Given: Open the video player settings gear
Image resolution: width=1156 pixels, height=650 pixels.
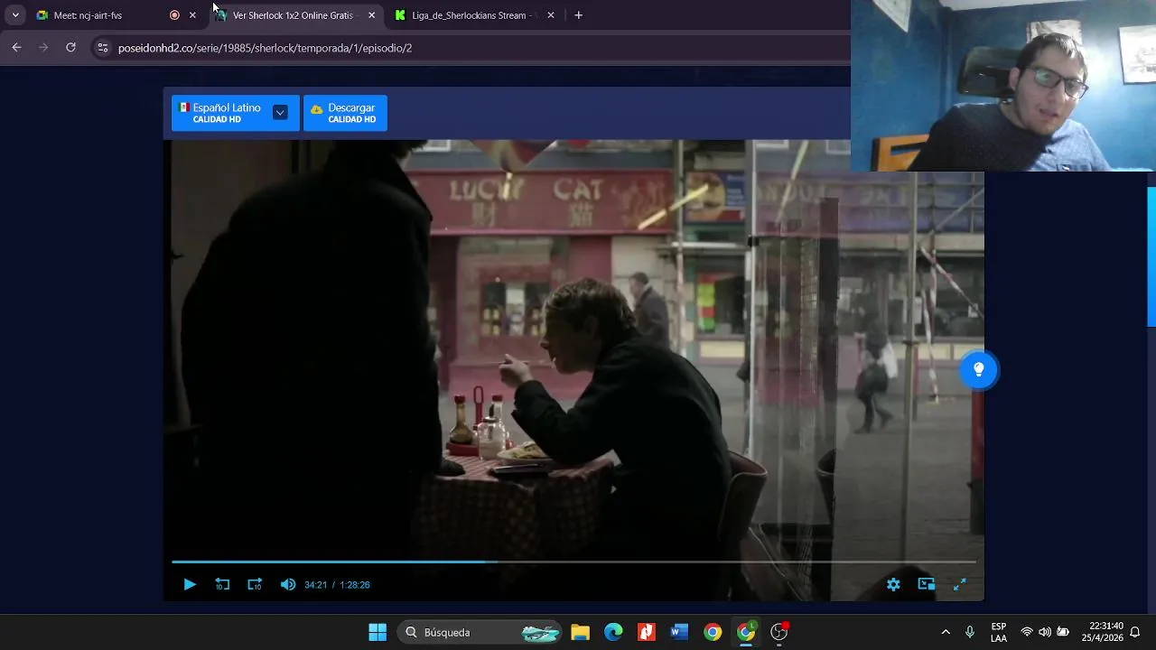Looking at the screenshot, I should click(x=893, y=585).
